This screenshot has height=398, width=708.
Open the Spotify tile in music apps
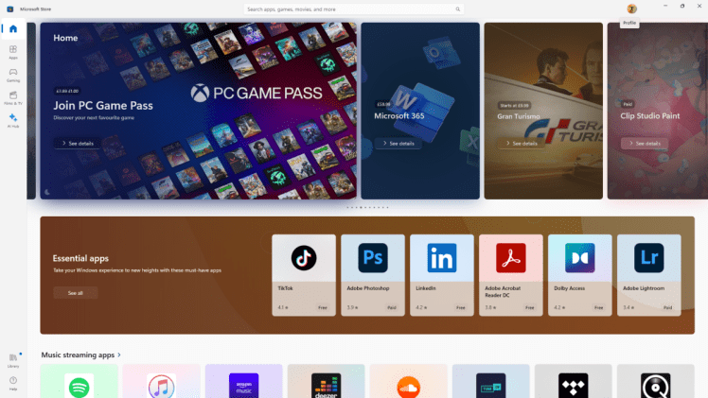(x=80, y=383)
